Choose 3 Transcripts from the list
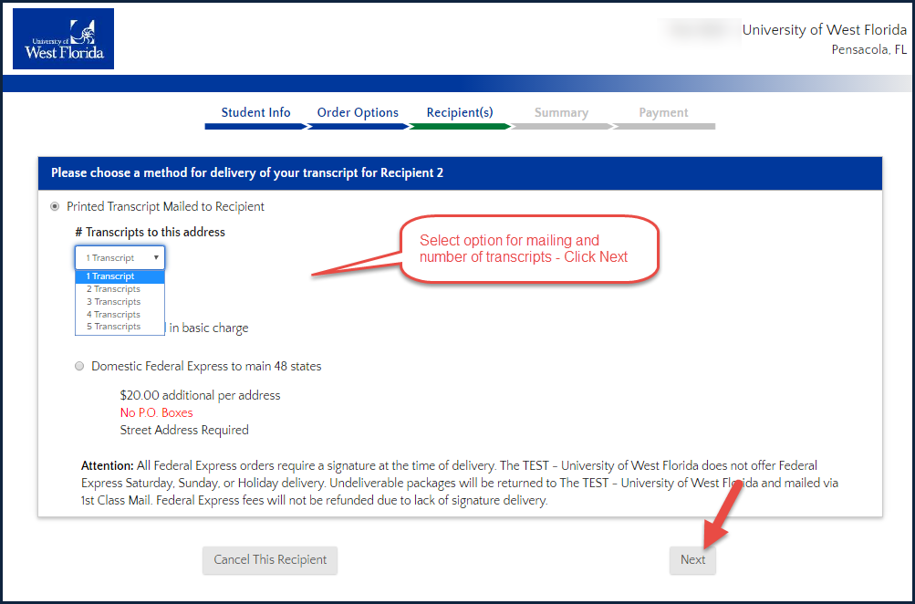The image size is (915, 604). point(120,302)
